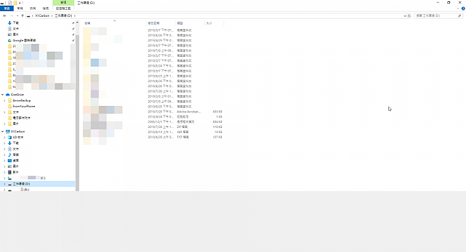The image size is (466, 252).
Task: Select AcronBackup folder label under OneDrive
Action: coord(22,101)
